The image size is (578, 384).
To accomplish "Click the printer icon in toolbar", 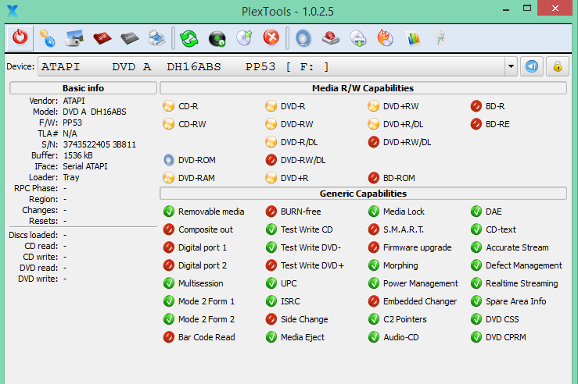I will coord(156,38).
